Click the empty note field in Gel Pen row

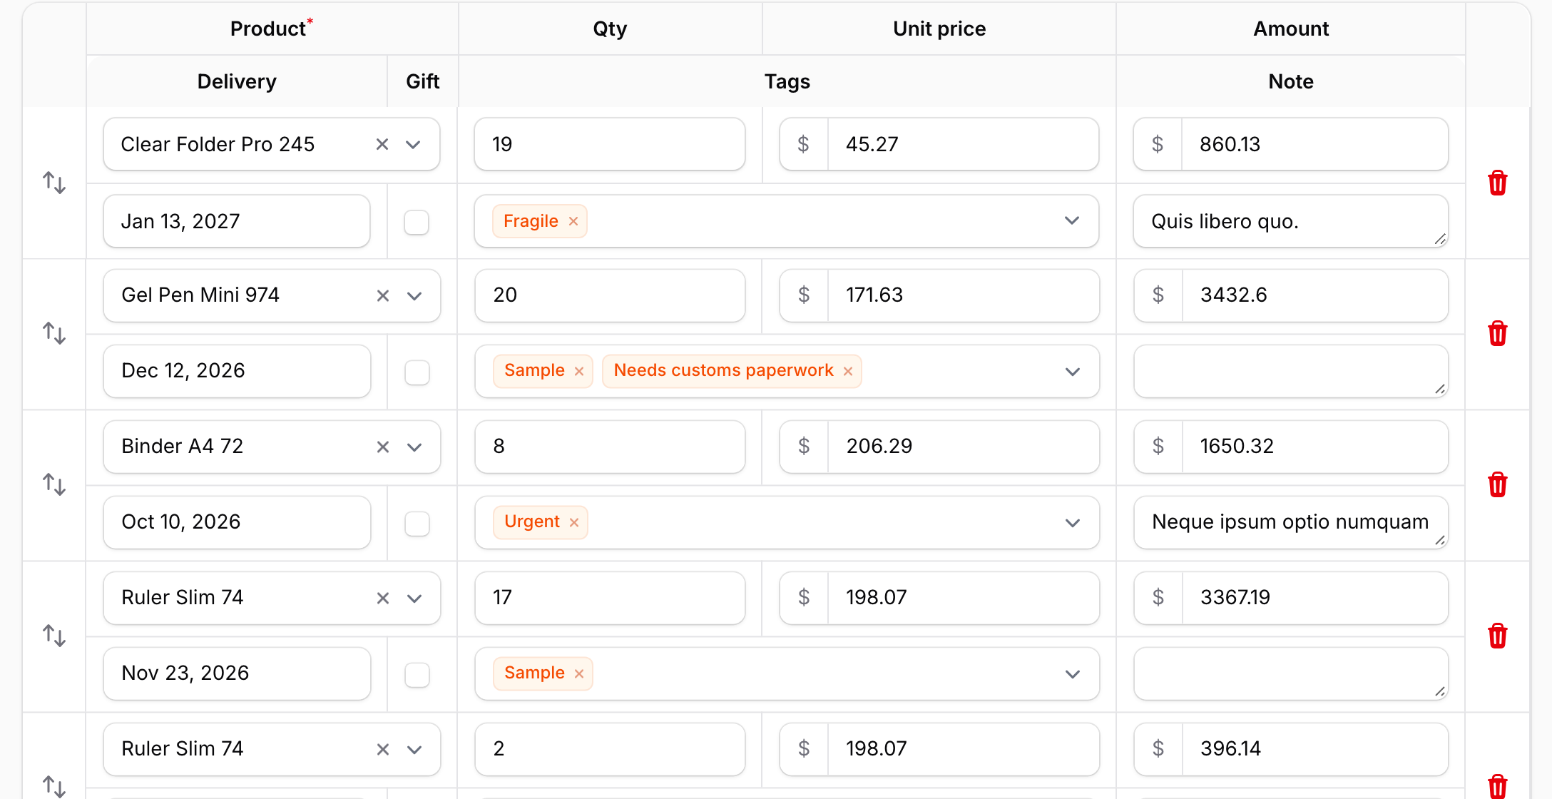[1291, 371]
